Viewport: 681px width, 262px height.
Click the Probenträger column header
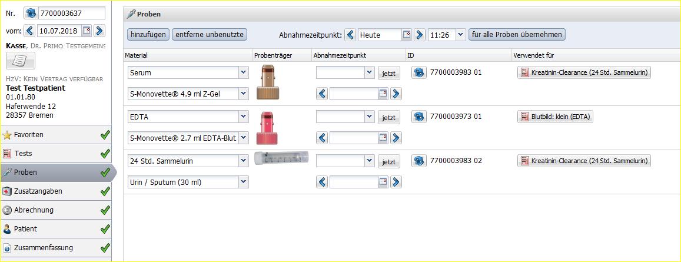(282, 55)
